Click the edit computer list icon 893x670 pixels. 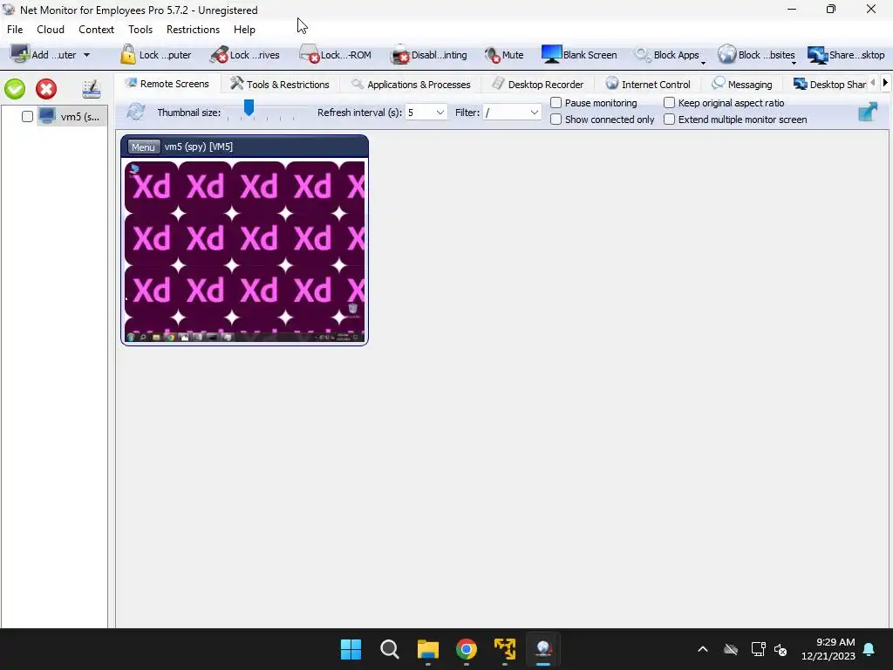91,89
